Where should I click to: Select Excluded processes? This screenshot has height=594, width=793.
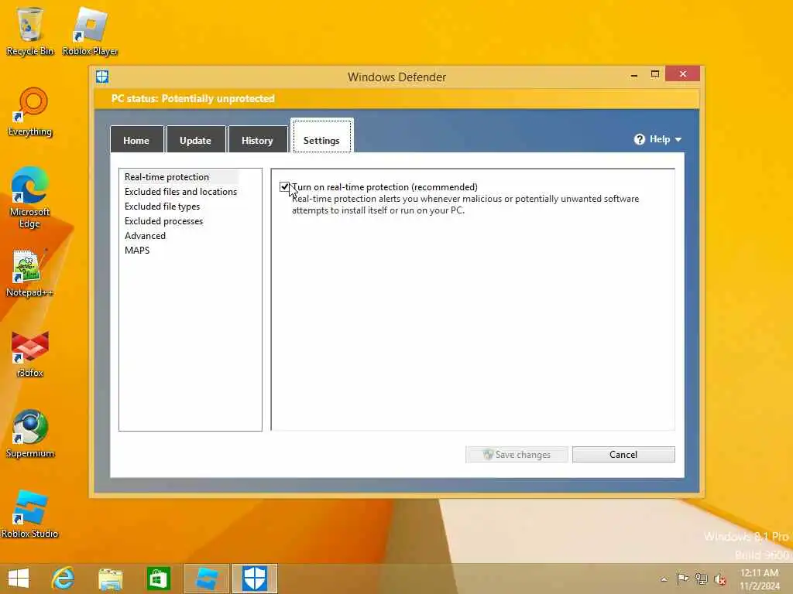coord(164,220)
